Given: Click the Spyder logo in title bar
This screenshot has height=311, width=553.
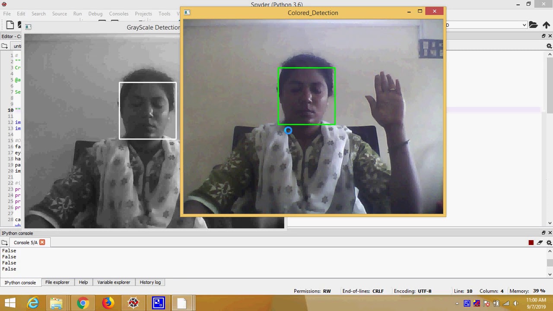Looking at the screenshot, I should pyautogui.click(x=4, y=4).
